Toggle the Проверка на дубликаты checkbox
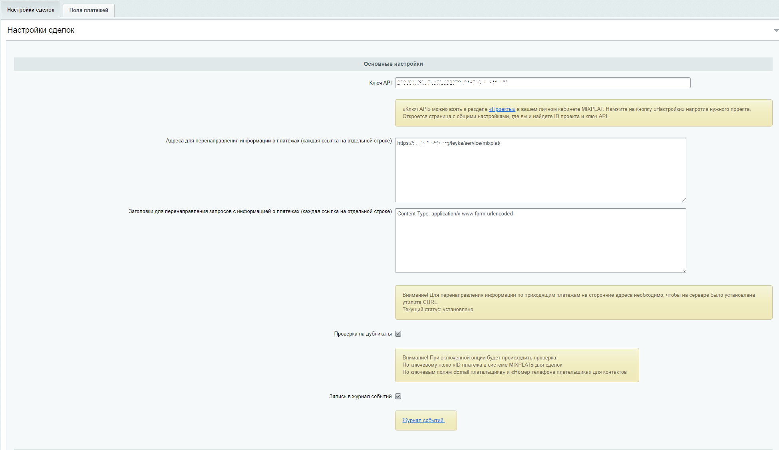779x450 pixels. coord(398,334)
